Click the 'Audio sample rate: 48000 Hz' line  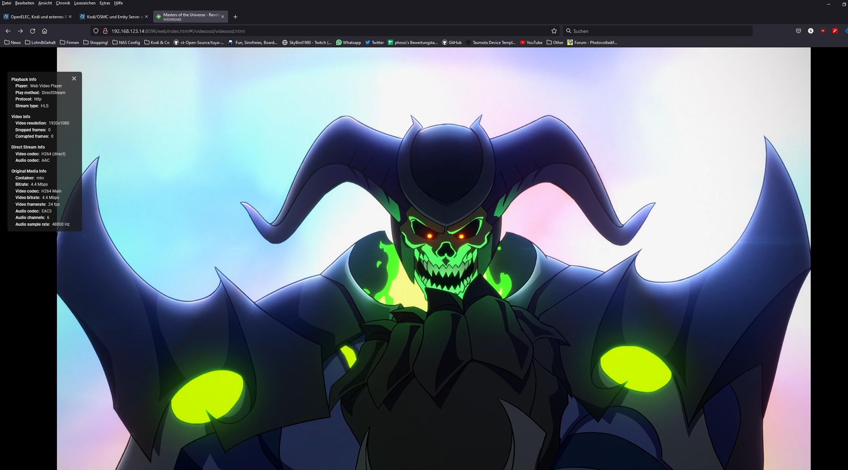pyautogui.click(x=42, y=224)
